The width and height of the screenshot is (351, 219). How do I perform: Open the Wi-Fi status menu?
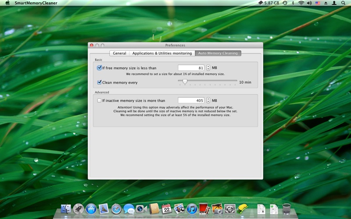tap(301, 3)
